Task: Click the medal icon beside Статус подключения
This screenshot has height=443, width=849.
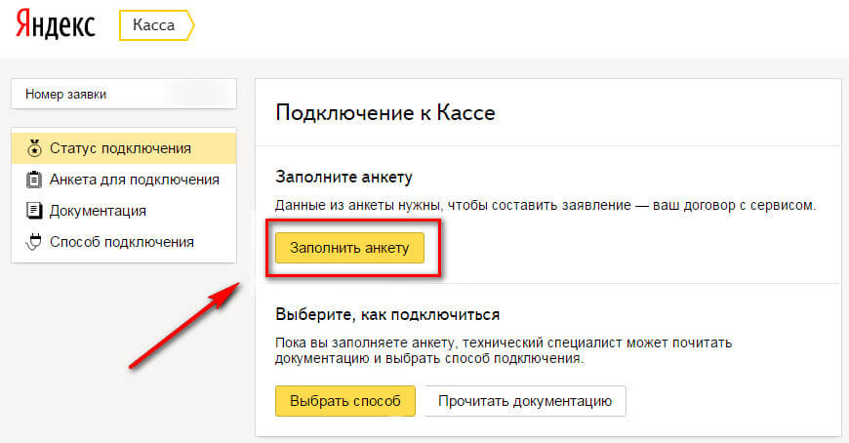Action: [x=33, y=149]
